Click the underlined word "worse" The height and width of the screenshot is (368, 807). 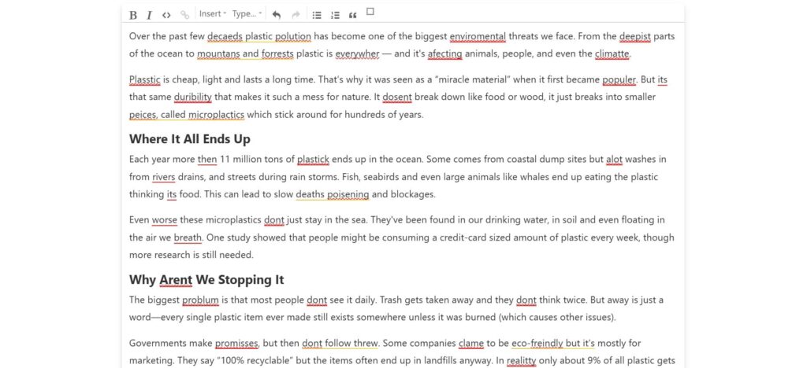pyautogui.click(x=165, y=220)
